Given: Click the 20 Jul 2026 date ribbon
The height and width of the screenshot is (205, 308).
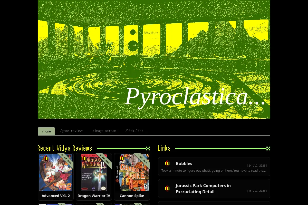Looking at the screenshot, I should click(66, 159).
